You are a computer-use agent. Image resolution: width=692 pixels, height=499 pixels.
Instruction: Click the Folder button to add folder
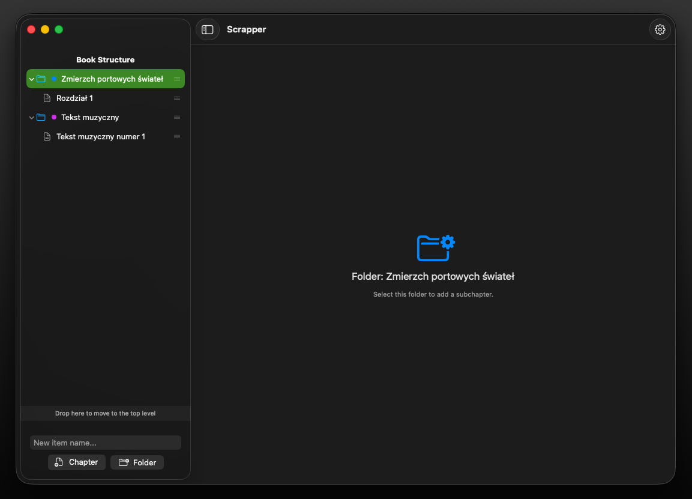(x=137, y=462)
